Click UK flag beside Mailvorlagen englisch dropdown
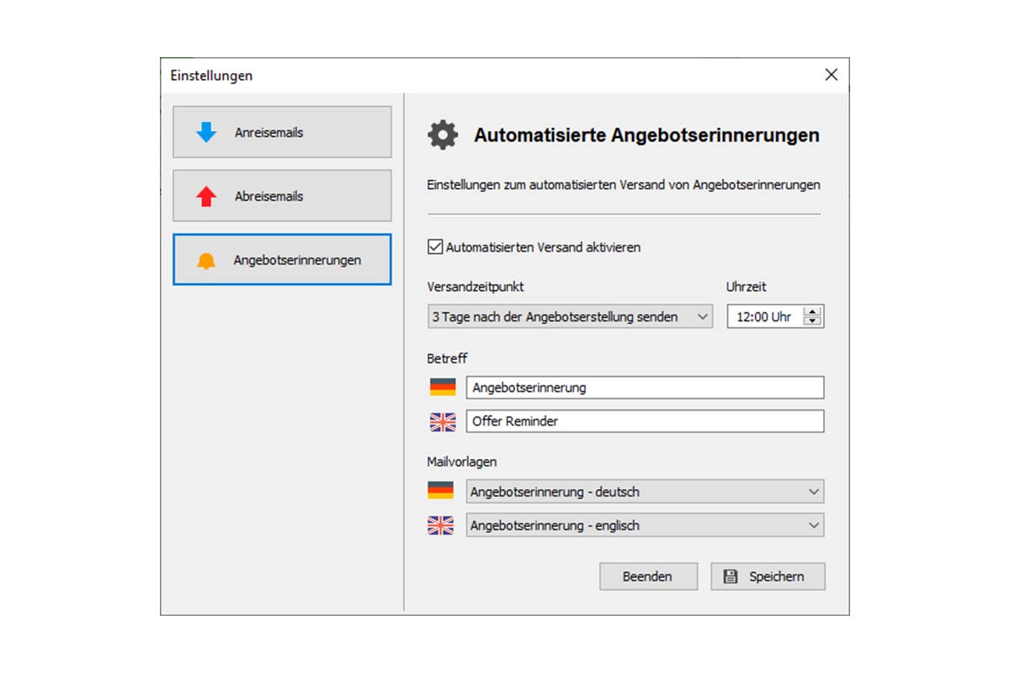Screen dimensions: 1010x673 (x=441, y=526)
